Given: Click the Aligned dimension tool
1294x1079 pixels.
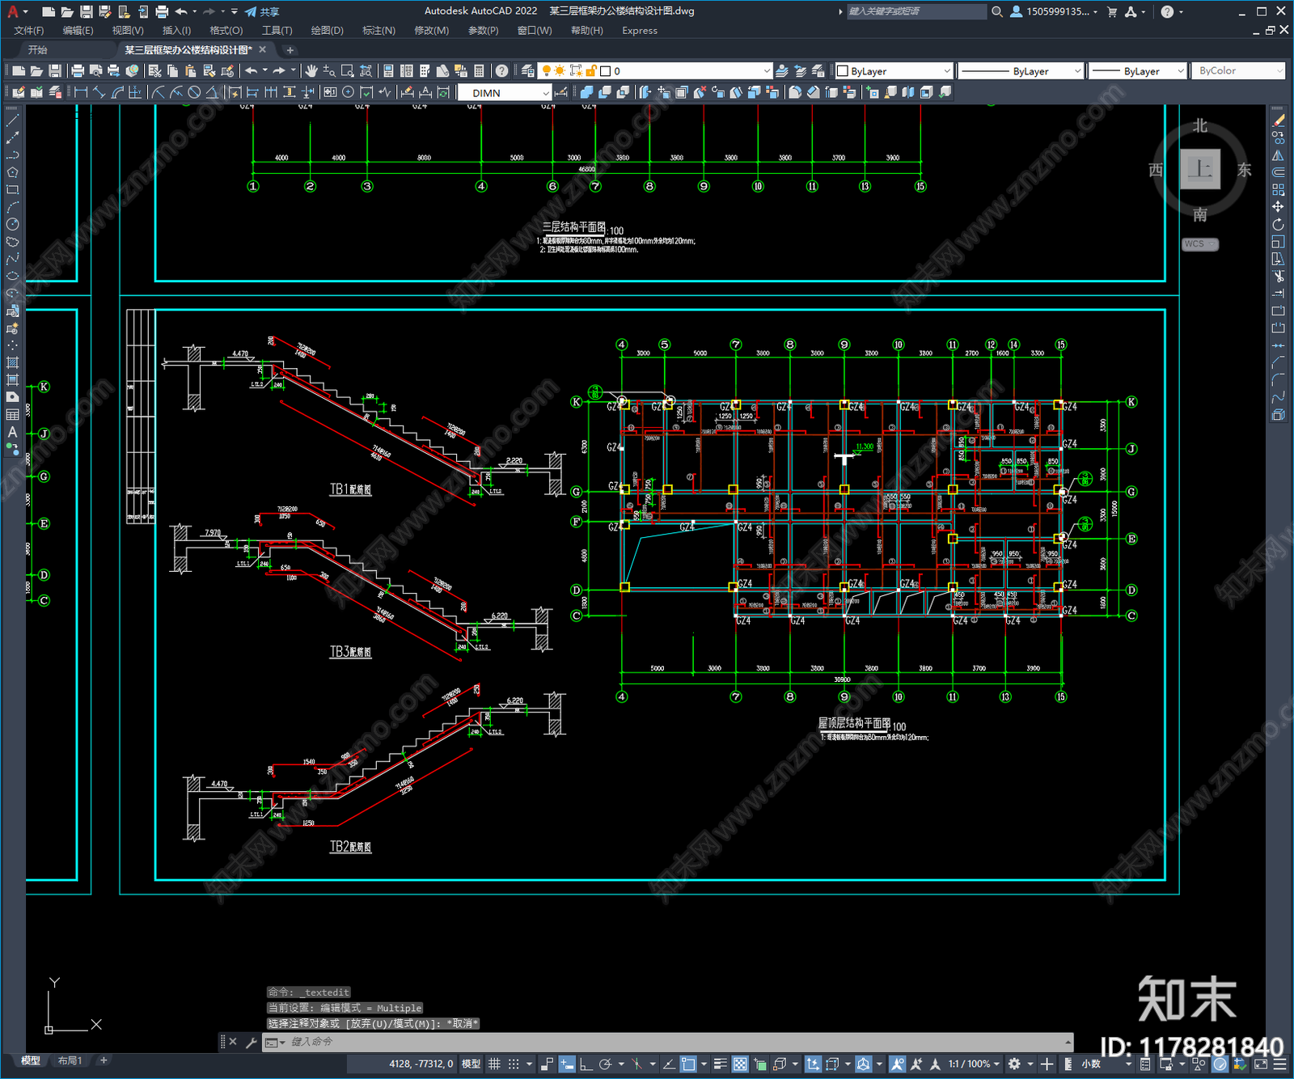Looking at the screenshot, I should tap(99, 92).
